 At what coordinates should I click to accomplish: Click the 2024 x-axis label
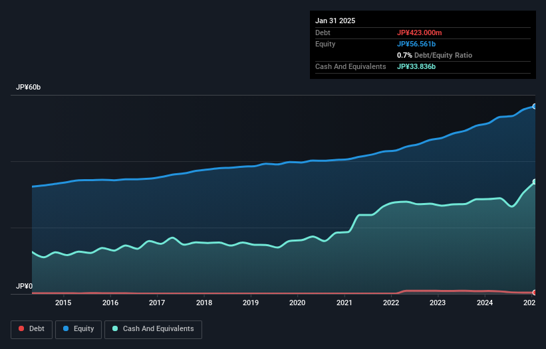point(485,303)
